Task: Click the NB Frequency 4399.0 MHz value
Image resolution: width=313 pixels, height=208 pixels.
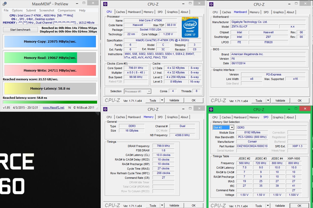Action: pyautogui.click(x=182, y=135)
